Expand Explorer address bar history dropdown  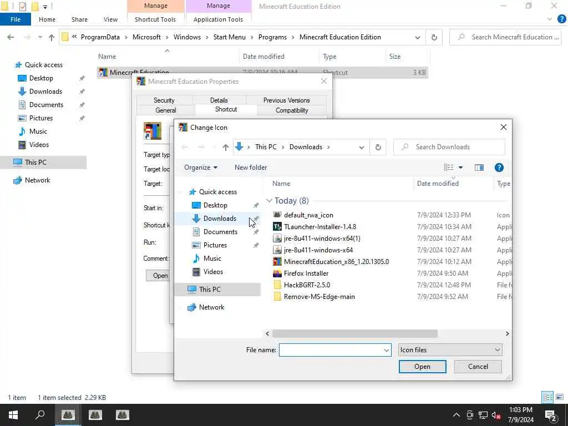point(417,38)
